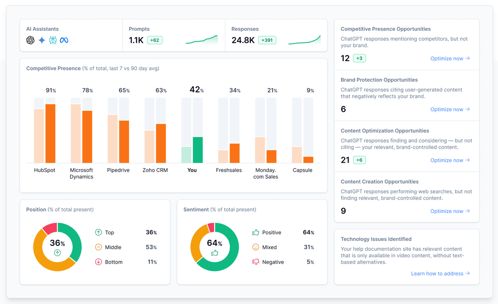Click +3 badge in Competitive Presence Opportunities
Screen dimensions: 498x304
[359, 58]
